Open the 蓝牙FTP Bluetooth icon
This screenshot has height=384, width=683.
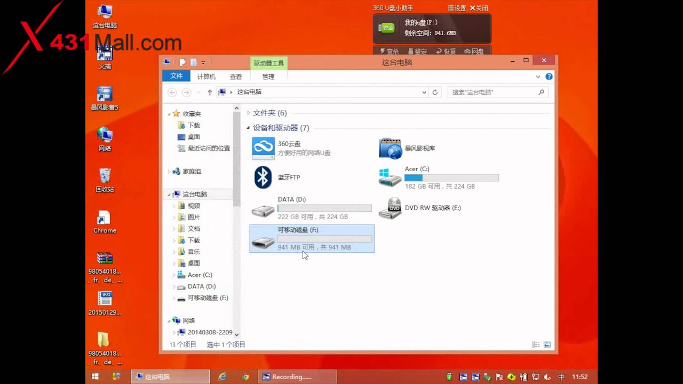tap(263, 177)
